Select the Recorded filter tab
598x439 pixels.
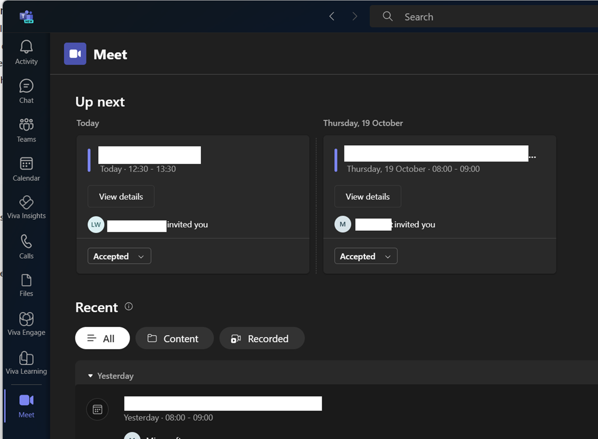[262, 338]
